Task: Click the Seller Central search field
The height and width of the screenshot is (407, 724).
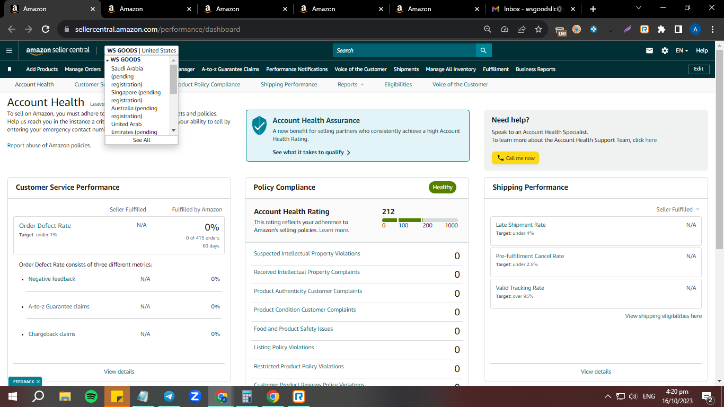Action: [x=404, y=50]
